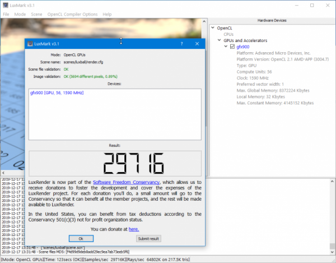Close the LuxMark results dialog
The image size is (336, 263).
click(197, 44)
